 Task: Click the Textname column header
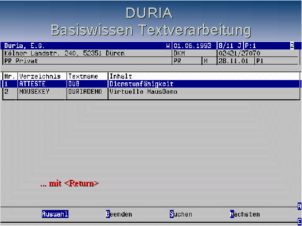tap(83, 76)
